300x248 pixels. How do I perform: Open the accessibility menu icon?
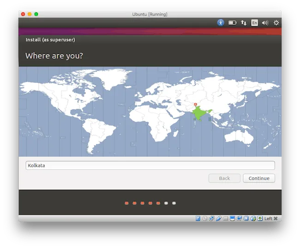[x=221, y=23]
